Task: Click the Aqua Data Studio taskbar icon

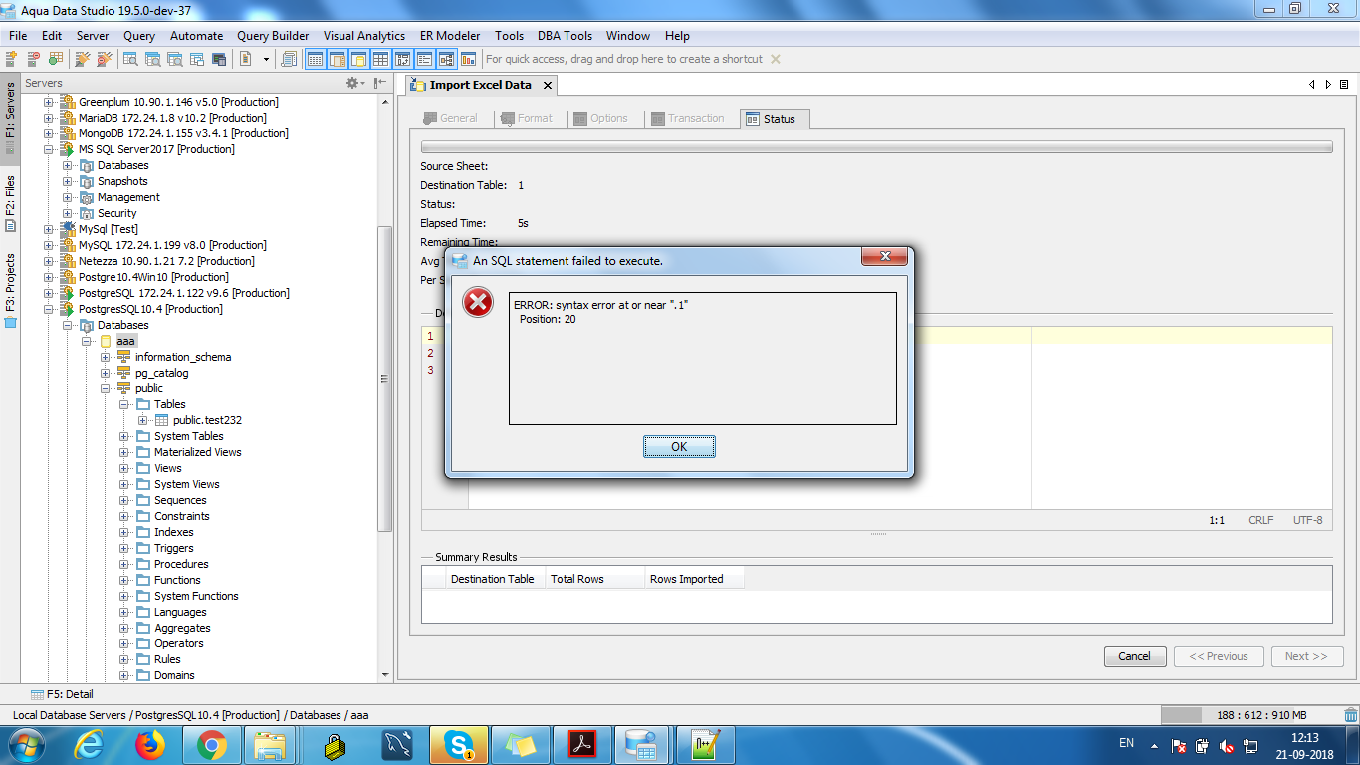Action: (x=642, y=744)
